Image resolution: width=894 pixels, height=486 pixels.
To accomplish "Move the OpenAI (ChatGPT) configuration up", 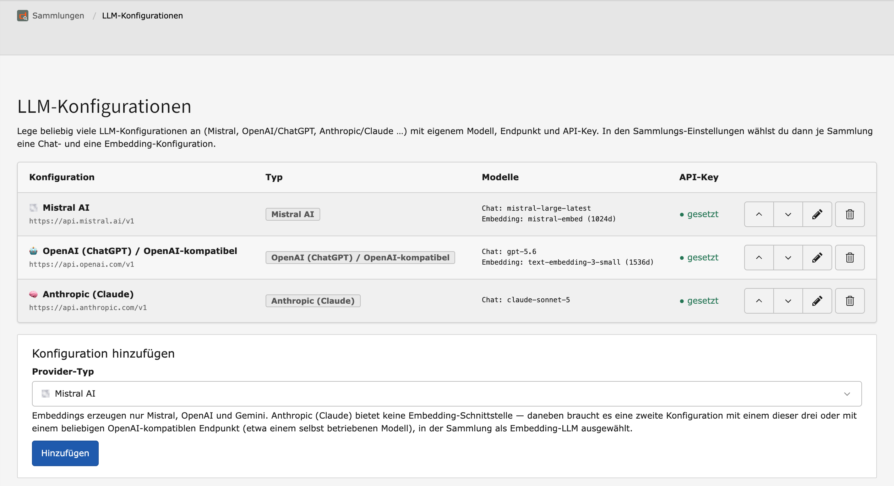I will (x=759, y=258).
